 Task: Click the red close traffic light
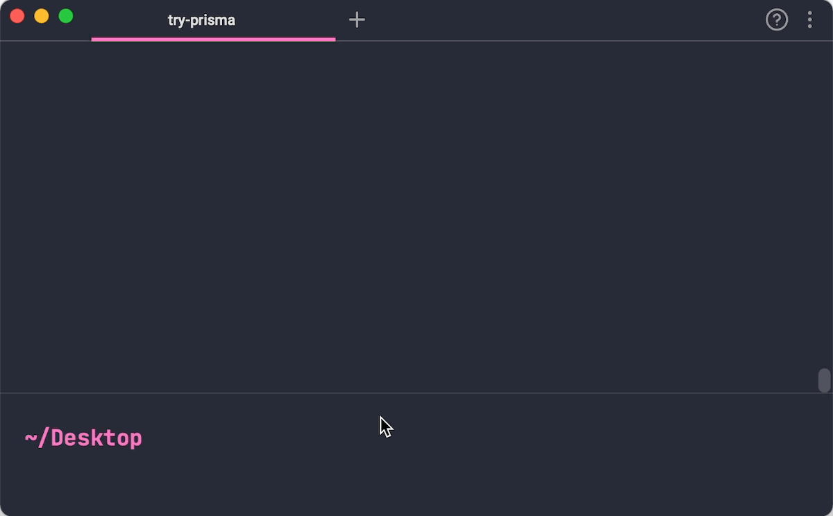[17, 15]
